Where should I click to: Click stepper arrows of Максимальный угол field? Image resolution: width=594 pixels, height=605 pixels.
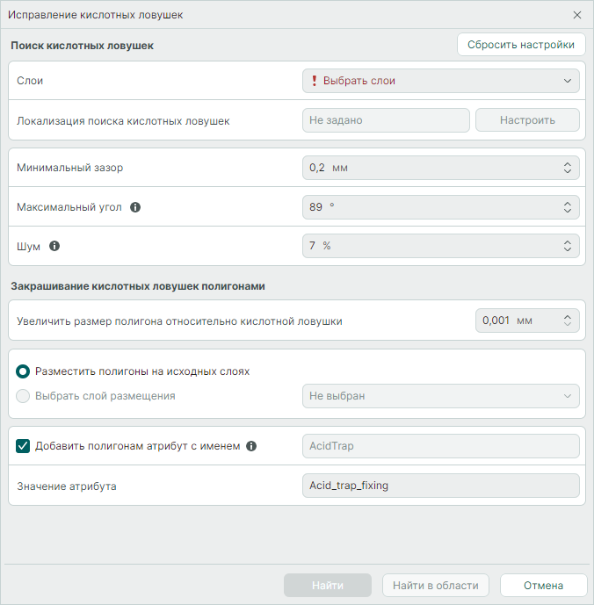pyautogui.click(x=567, y=207)
